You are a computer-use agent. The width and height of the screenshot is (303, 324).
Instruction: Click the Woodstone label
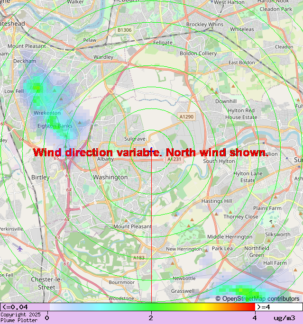(x=121, y=298)
